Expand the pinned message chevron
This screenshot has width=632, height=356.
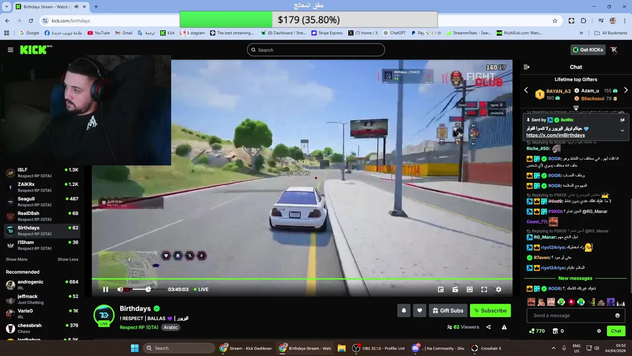pyautogui.click(x=622, y=131)
